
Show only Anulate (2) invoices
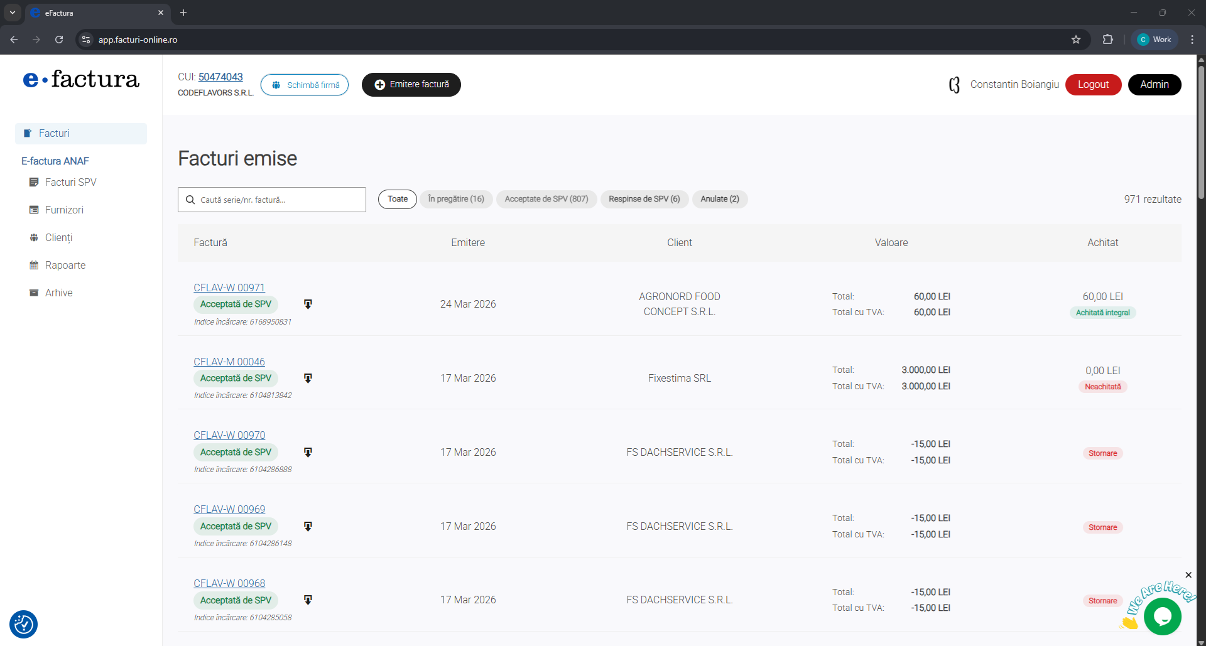click(x=719, y=199)
